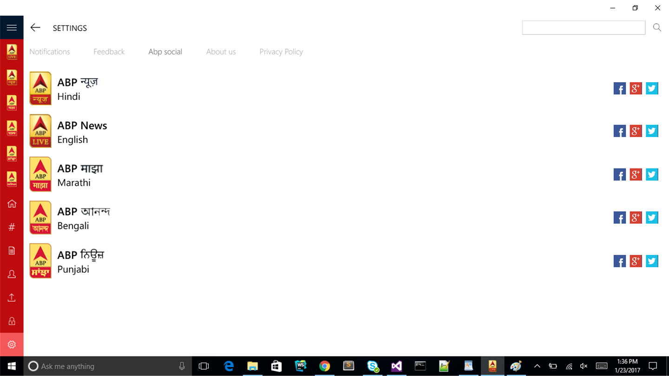The image size is (669, 376).
Task: Open Facebook page for ABP Bengali
Action: (x=620, y=218)
